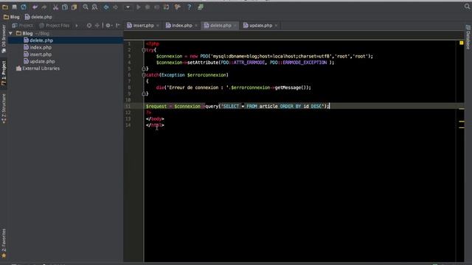Image resolution: width=472 pixels, height=265 pixels.
Task: Switch to the update.php editor tab
Action: click(x=258, y=26)
